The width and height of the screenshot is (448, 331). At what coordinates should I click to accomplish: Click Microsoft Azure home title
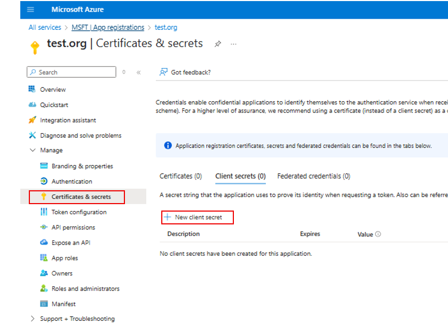click(77, 10)
